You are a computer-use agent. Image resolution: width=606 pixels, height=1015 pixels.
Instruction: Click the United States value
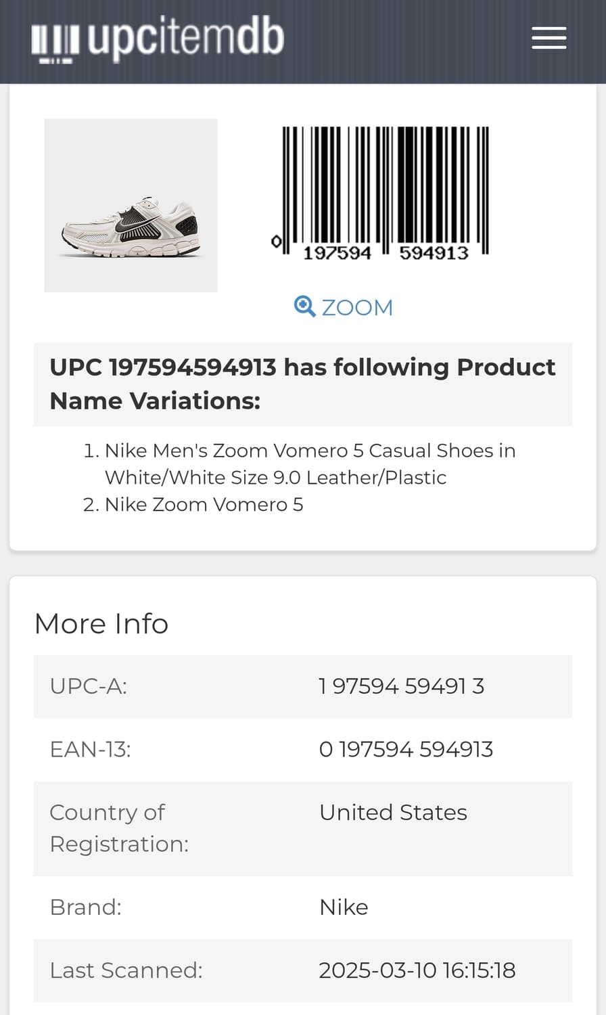click(x=393, y=812)
